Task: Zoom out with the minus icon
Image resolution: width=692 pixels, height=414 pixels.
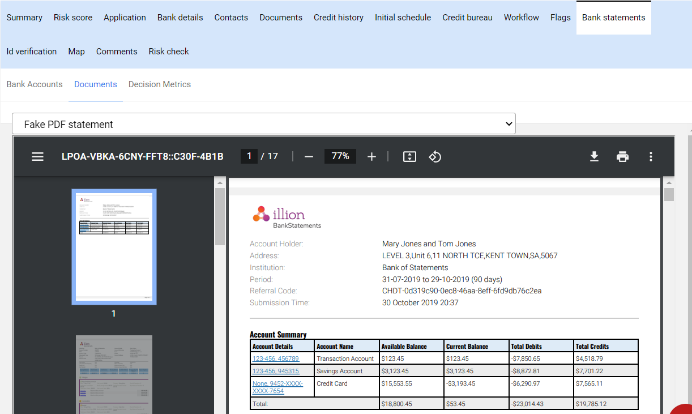Action: coord(309,156)
